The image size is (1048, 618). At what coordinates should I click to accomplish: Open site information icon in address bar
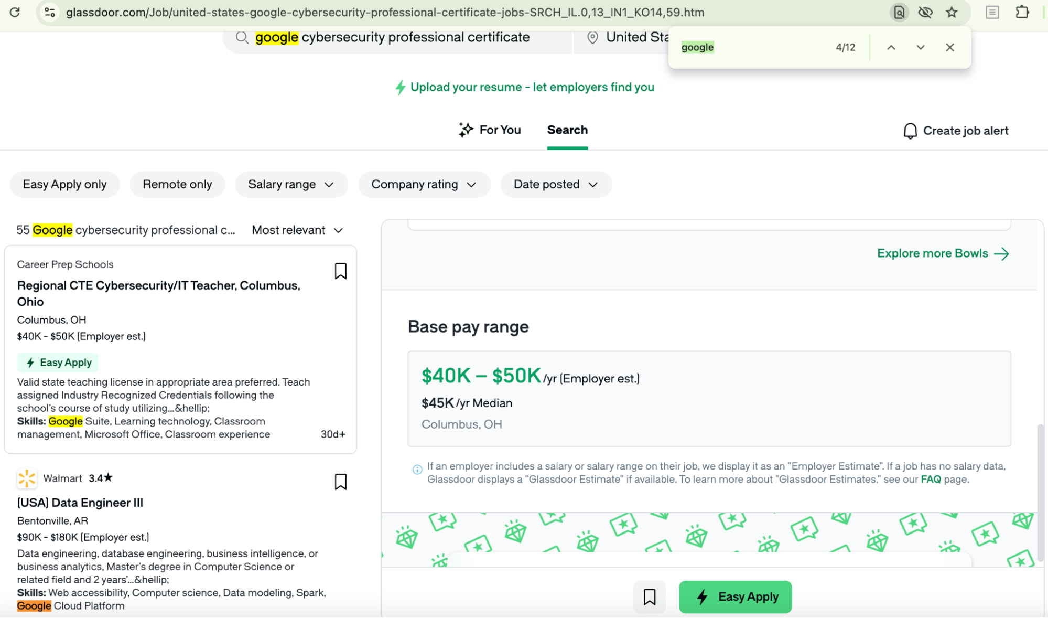[50, 12]
